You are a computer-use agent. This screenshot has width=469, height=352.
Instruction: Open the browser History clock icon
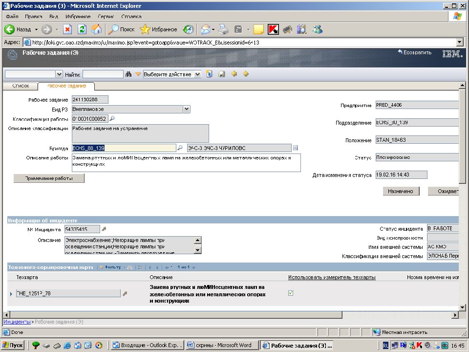click(x=189, y=29)
